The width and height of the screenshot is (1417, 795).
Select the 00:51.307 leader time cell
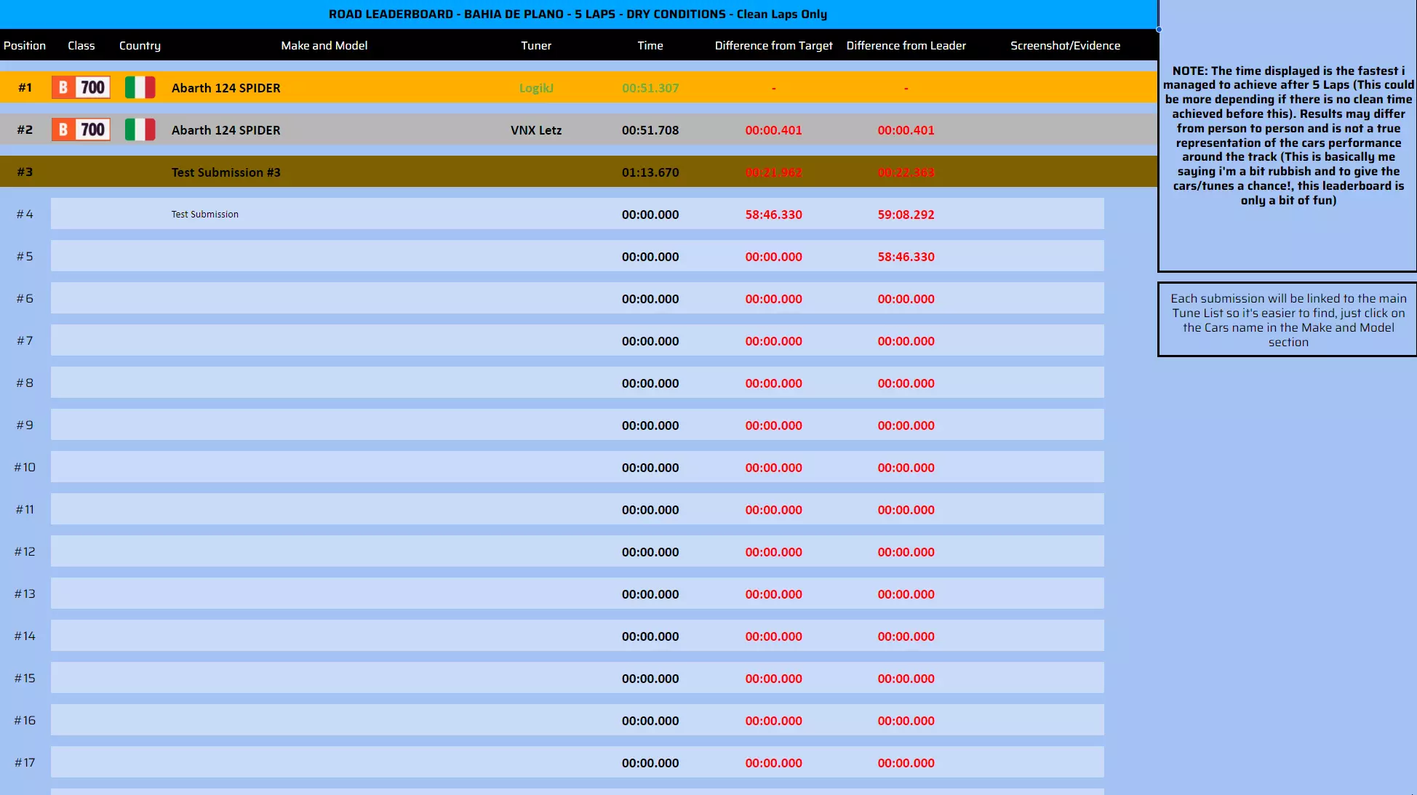(650, 88)
